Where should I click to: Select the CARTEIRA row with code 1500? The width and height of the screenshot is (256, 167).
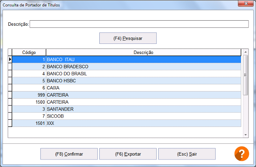pyautogui.click(x=127, y=102)
